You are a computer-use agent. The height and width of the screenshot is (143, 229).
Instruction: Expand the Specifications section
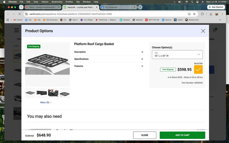point(109,59)
